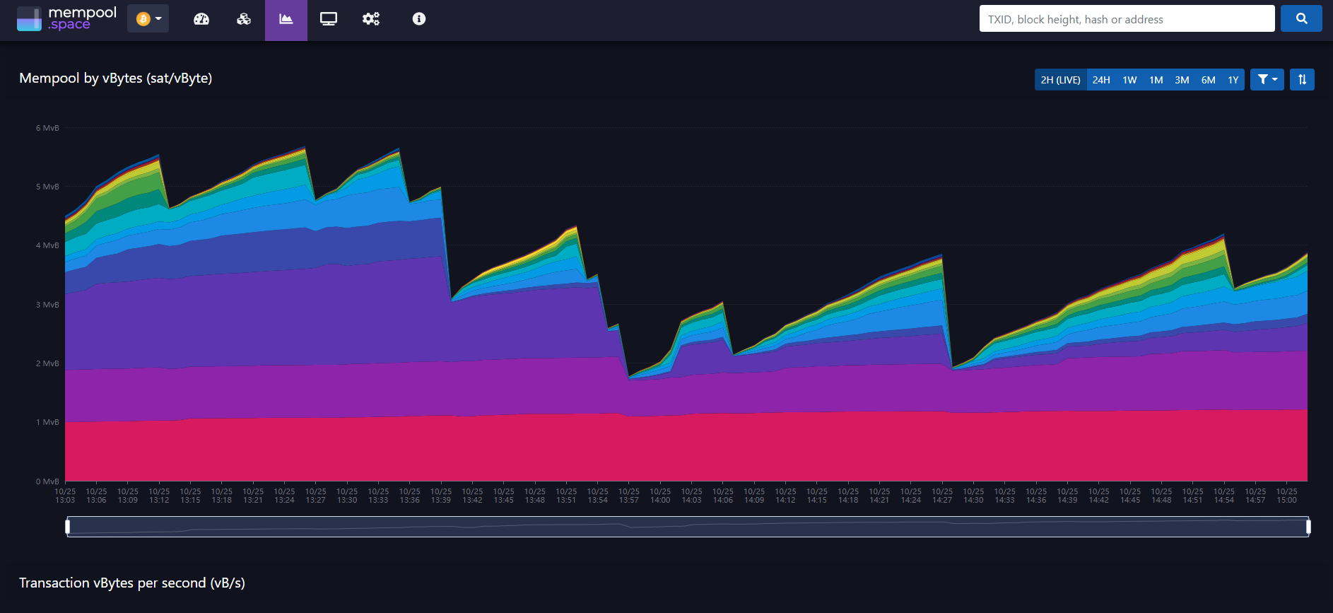Screen dimensions: 1333x613
Task: Open the fee filter funnel dropdown
Action: (1267, 80)
